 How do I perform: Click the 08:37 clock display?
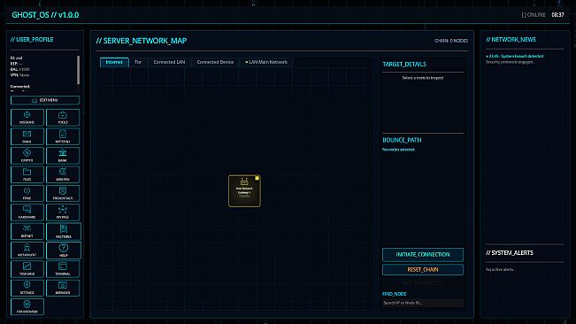click(557, 15)
